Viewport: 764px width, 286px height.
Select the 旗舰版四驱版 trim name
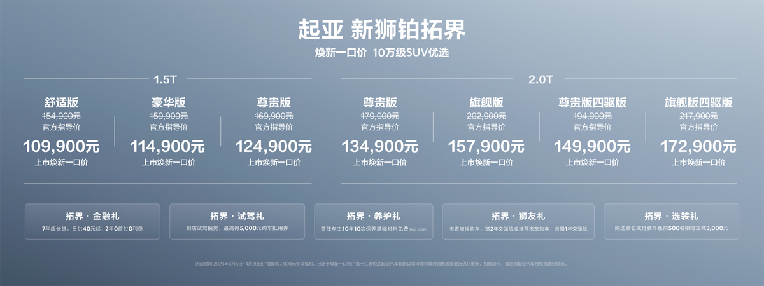(698, 102)
